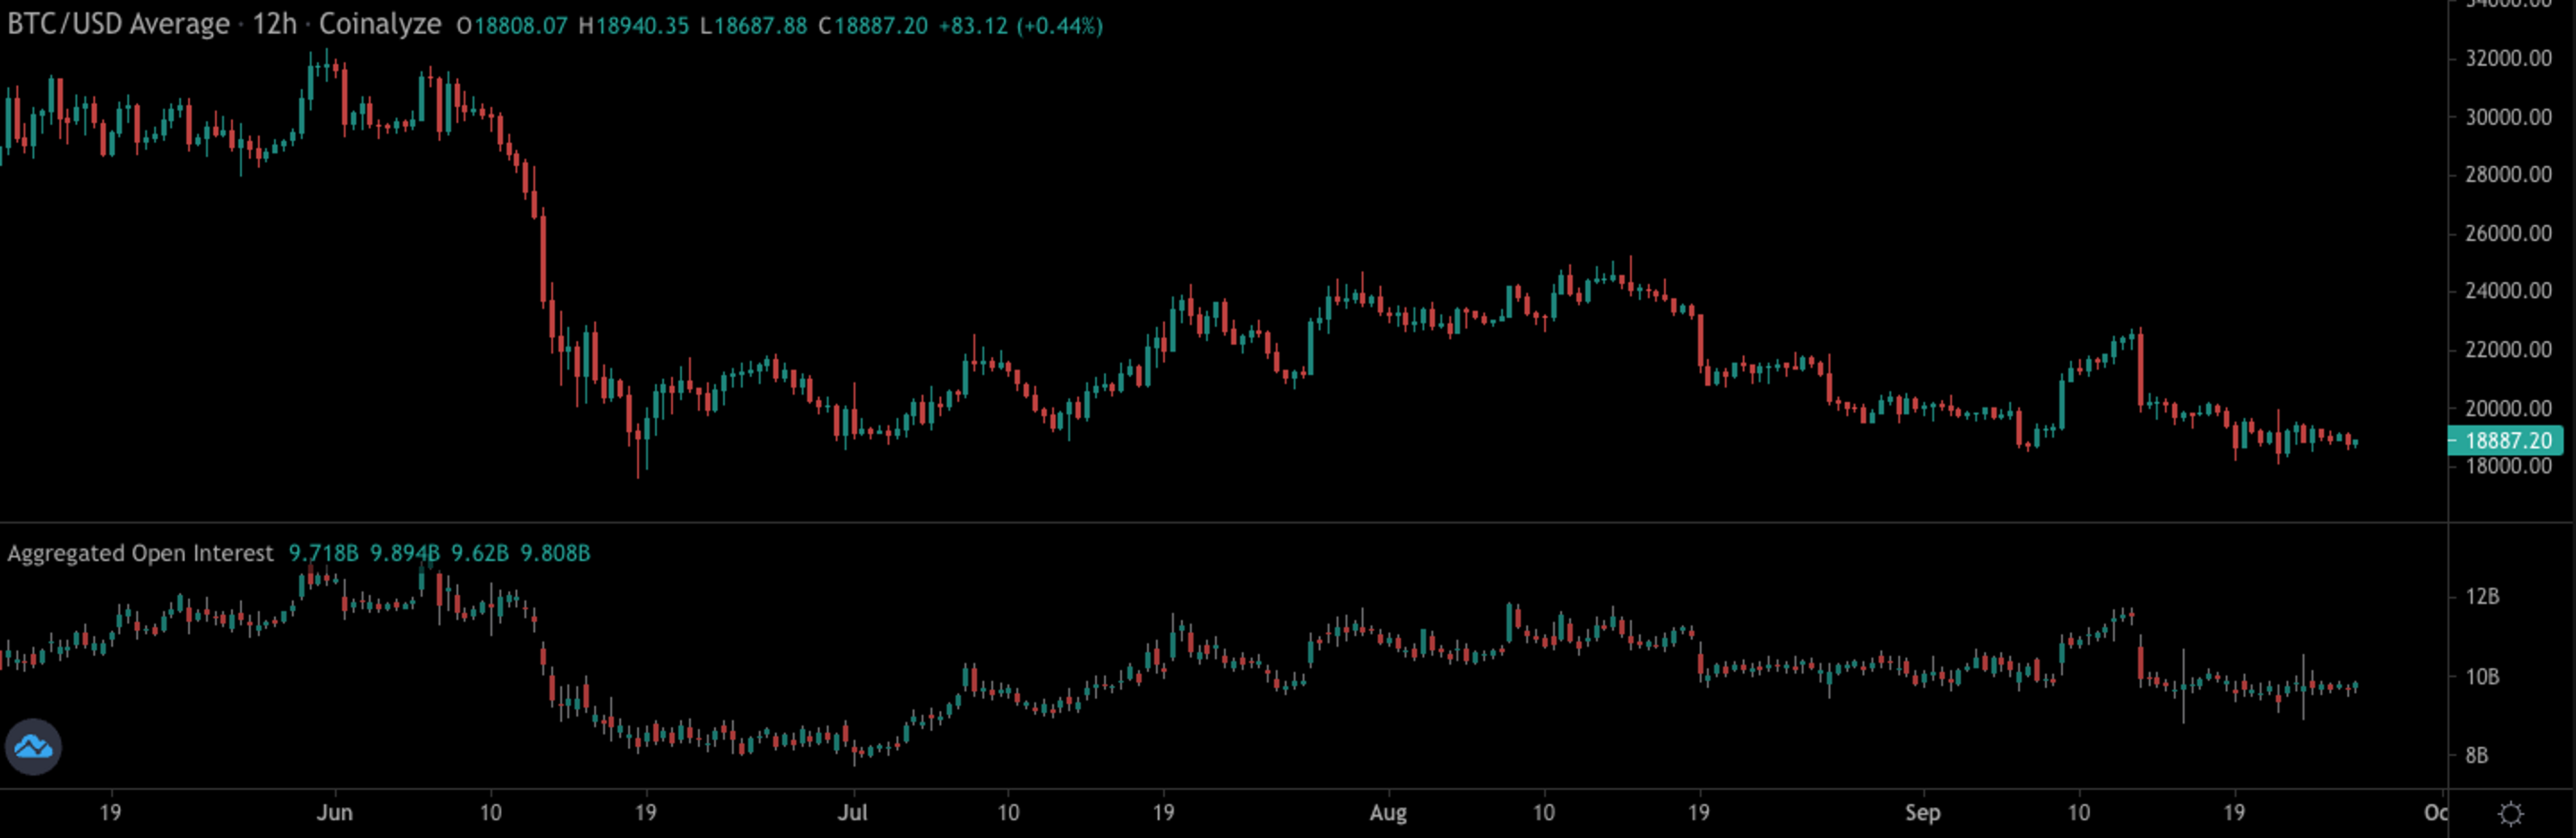The width and height of the screenshot is (2576, 838).
Task: Click the 9.808B open interest value
Action: 555,553
